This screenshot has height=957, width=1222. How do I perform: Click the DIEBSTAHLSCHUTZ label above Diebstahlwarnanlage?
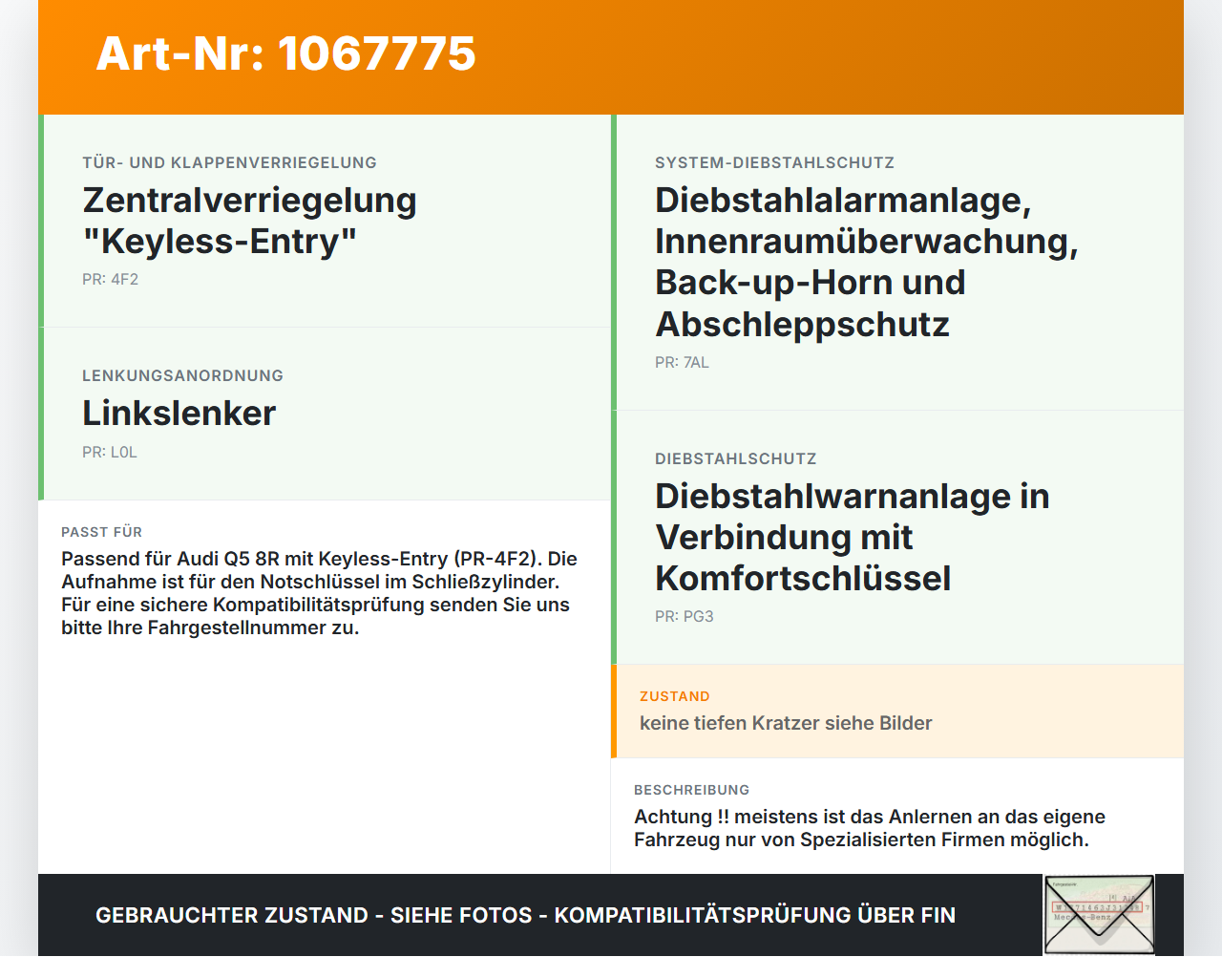[x=735, y=458]
